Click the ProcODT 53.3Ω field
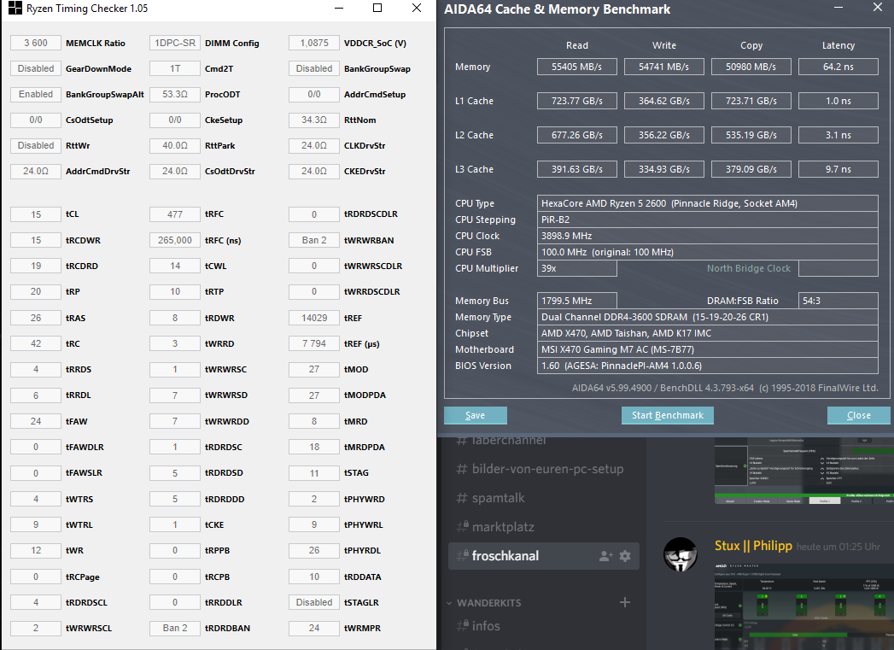 [x=175, y=94]
